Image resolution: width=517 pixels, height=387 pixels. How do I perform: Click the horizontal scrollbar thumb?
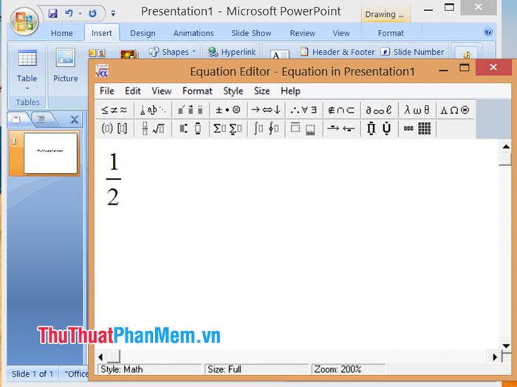(x=114, y=357)
